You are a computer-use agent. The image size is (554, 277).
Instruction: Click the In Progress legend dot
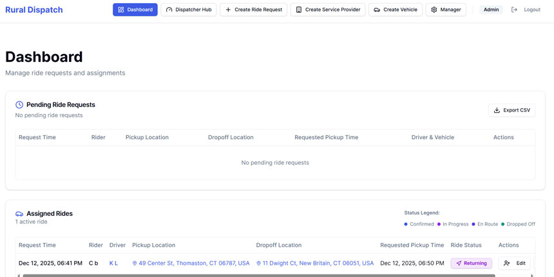click(439, 224)
